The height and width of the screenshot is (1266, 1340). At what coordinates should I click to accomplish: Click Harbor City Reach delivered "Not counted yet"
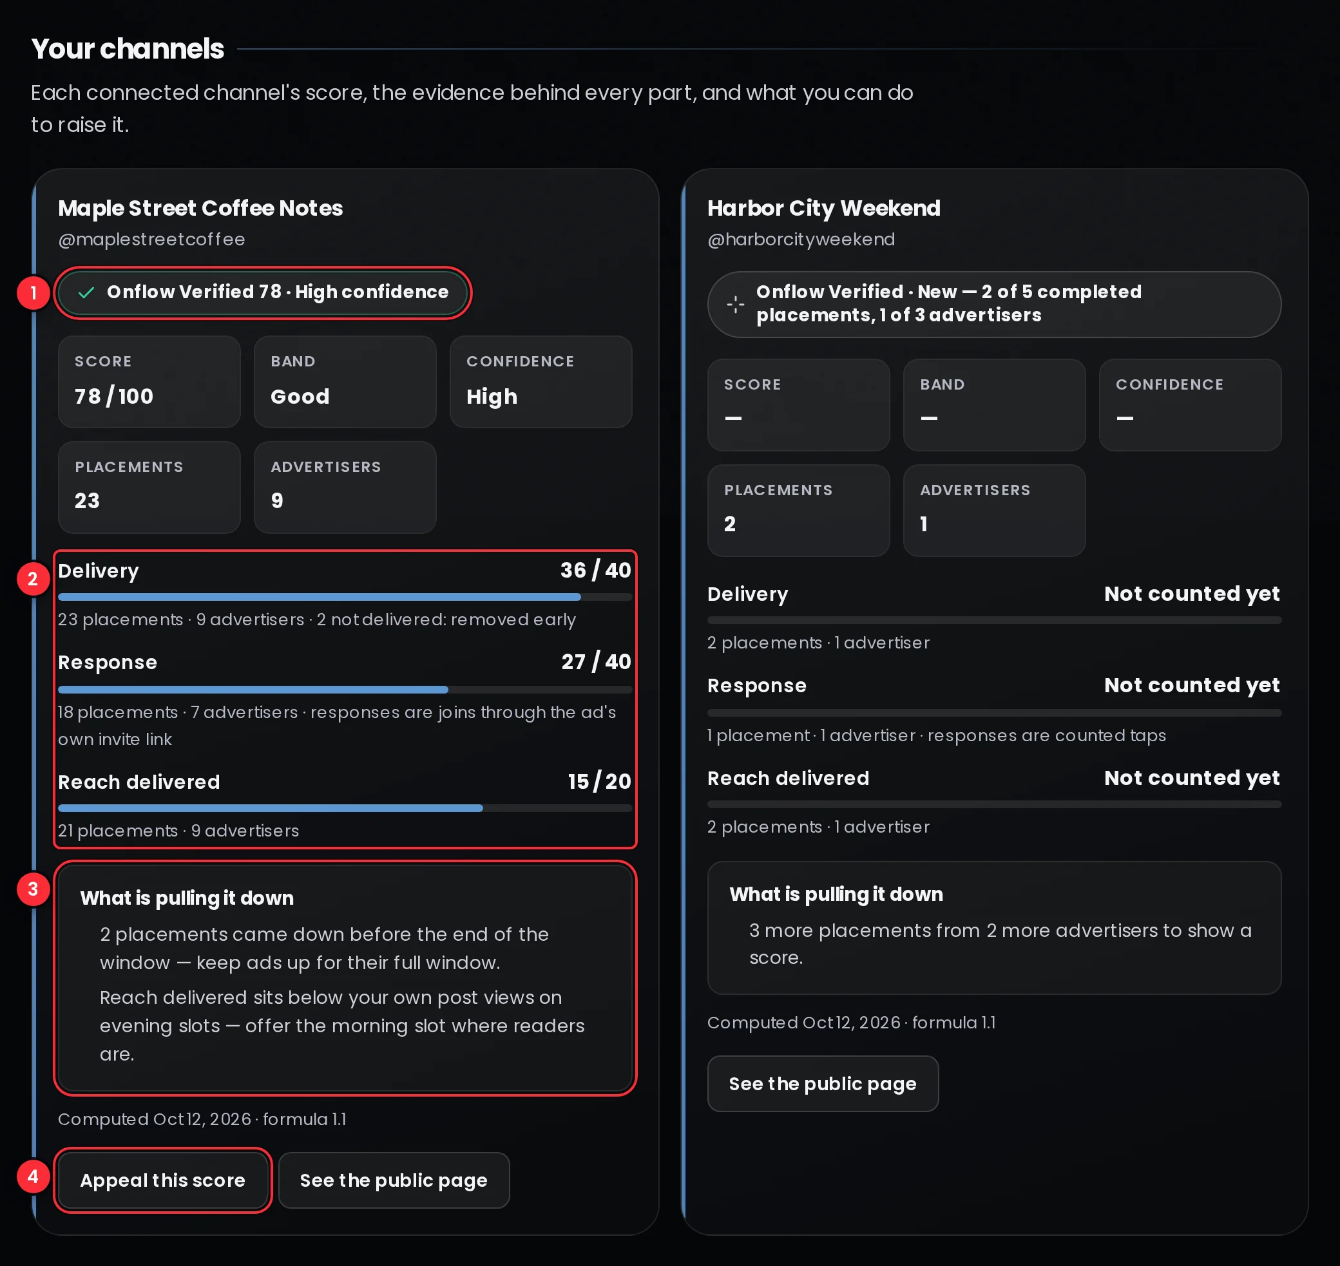tap(1191, 778)
